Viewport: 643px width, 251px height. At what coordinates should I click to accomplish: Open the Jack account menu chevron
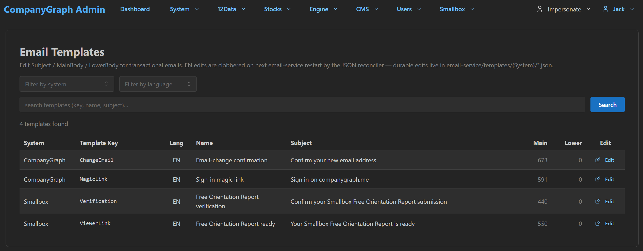click(632, 9)
